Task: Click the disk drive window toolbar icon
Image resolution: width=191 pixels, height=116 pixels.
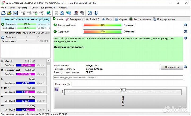Action: [x=15, y=13]
